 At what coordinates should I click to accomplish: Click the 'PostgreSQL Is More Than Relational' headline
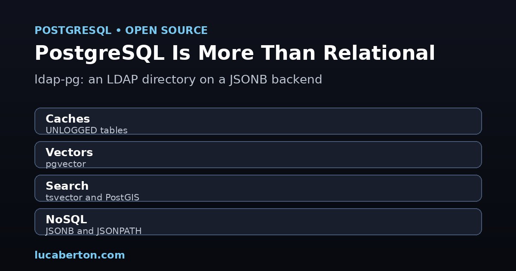click(x=235, y=54)
